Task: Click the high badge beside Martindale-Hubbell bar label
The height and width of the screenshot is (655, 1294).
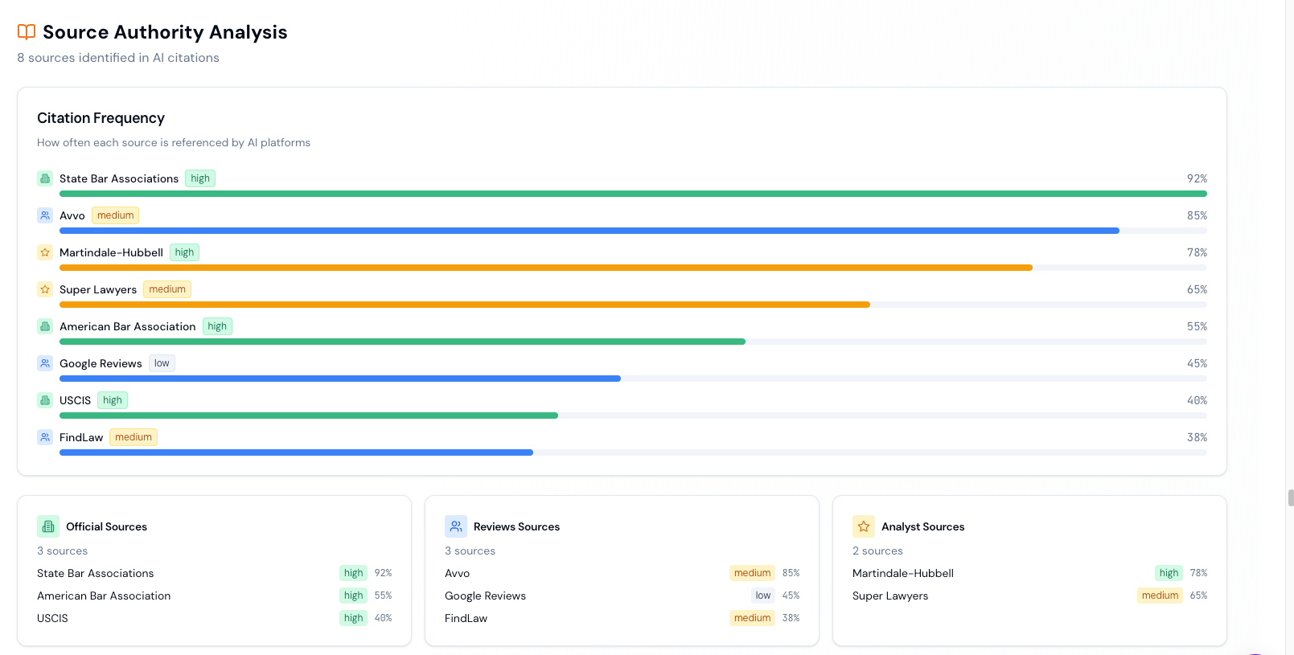Action: click(184, 252)
